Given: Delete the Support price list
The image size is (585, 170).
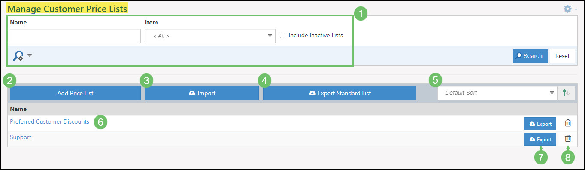Looking at the screenshot, I should coord(568,139).
